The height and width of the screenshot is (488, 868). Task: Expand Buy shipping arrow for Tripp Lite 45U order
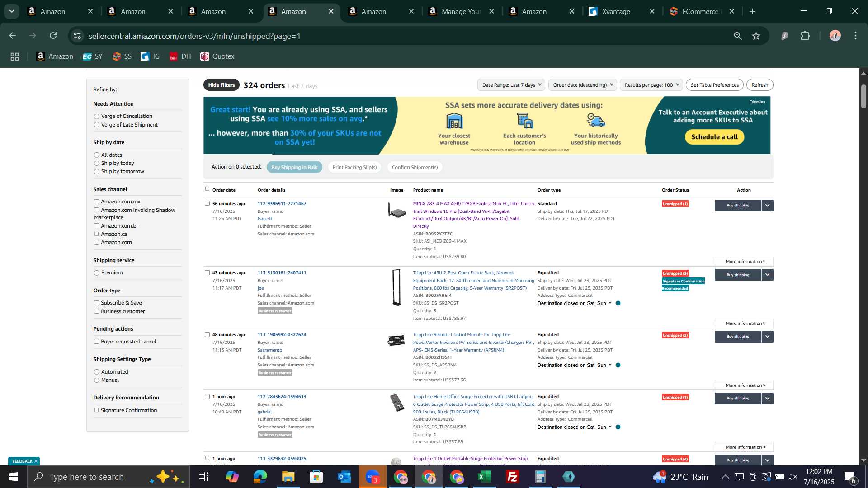[768, 275]
